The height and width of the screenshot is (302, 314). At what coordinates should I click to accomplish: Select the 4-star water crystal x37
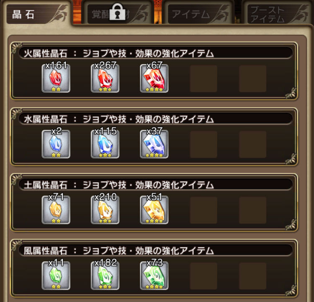(154, 144)
